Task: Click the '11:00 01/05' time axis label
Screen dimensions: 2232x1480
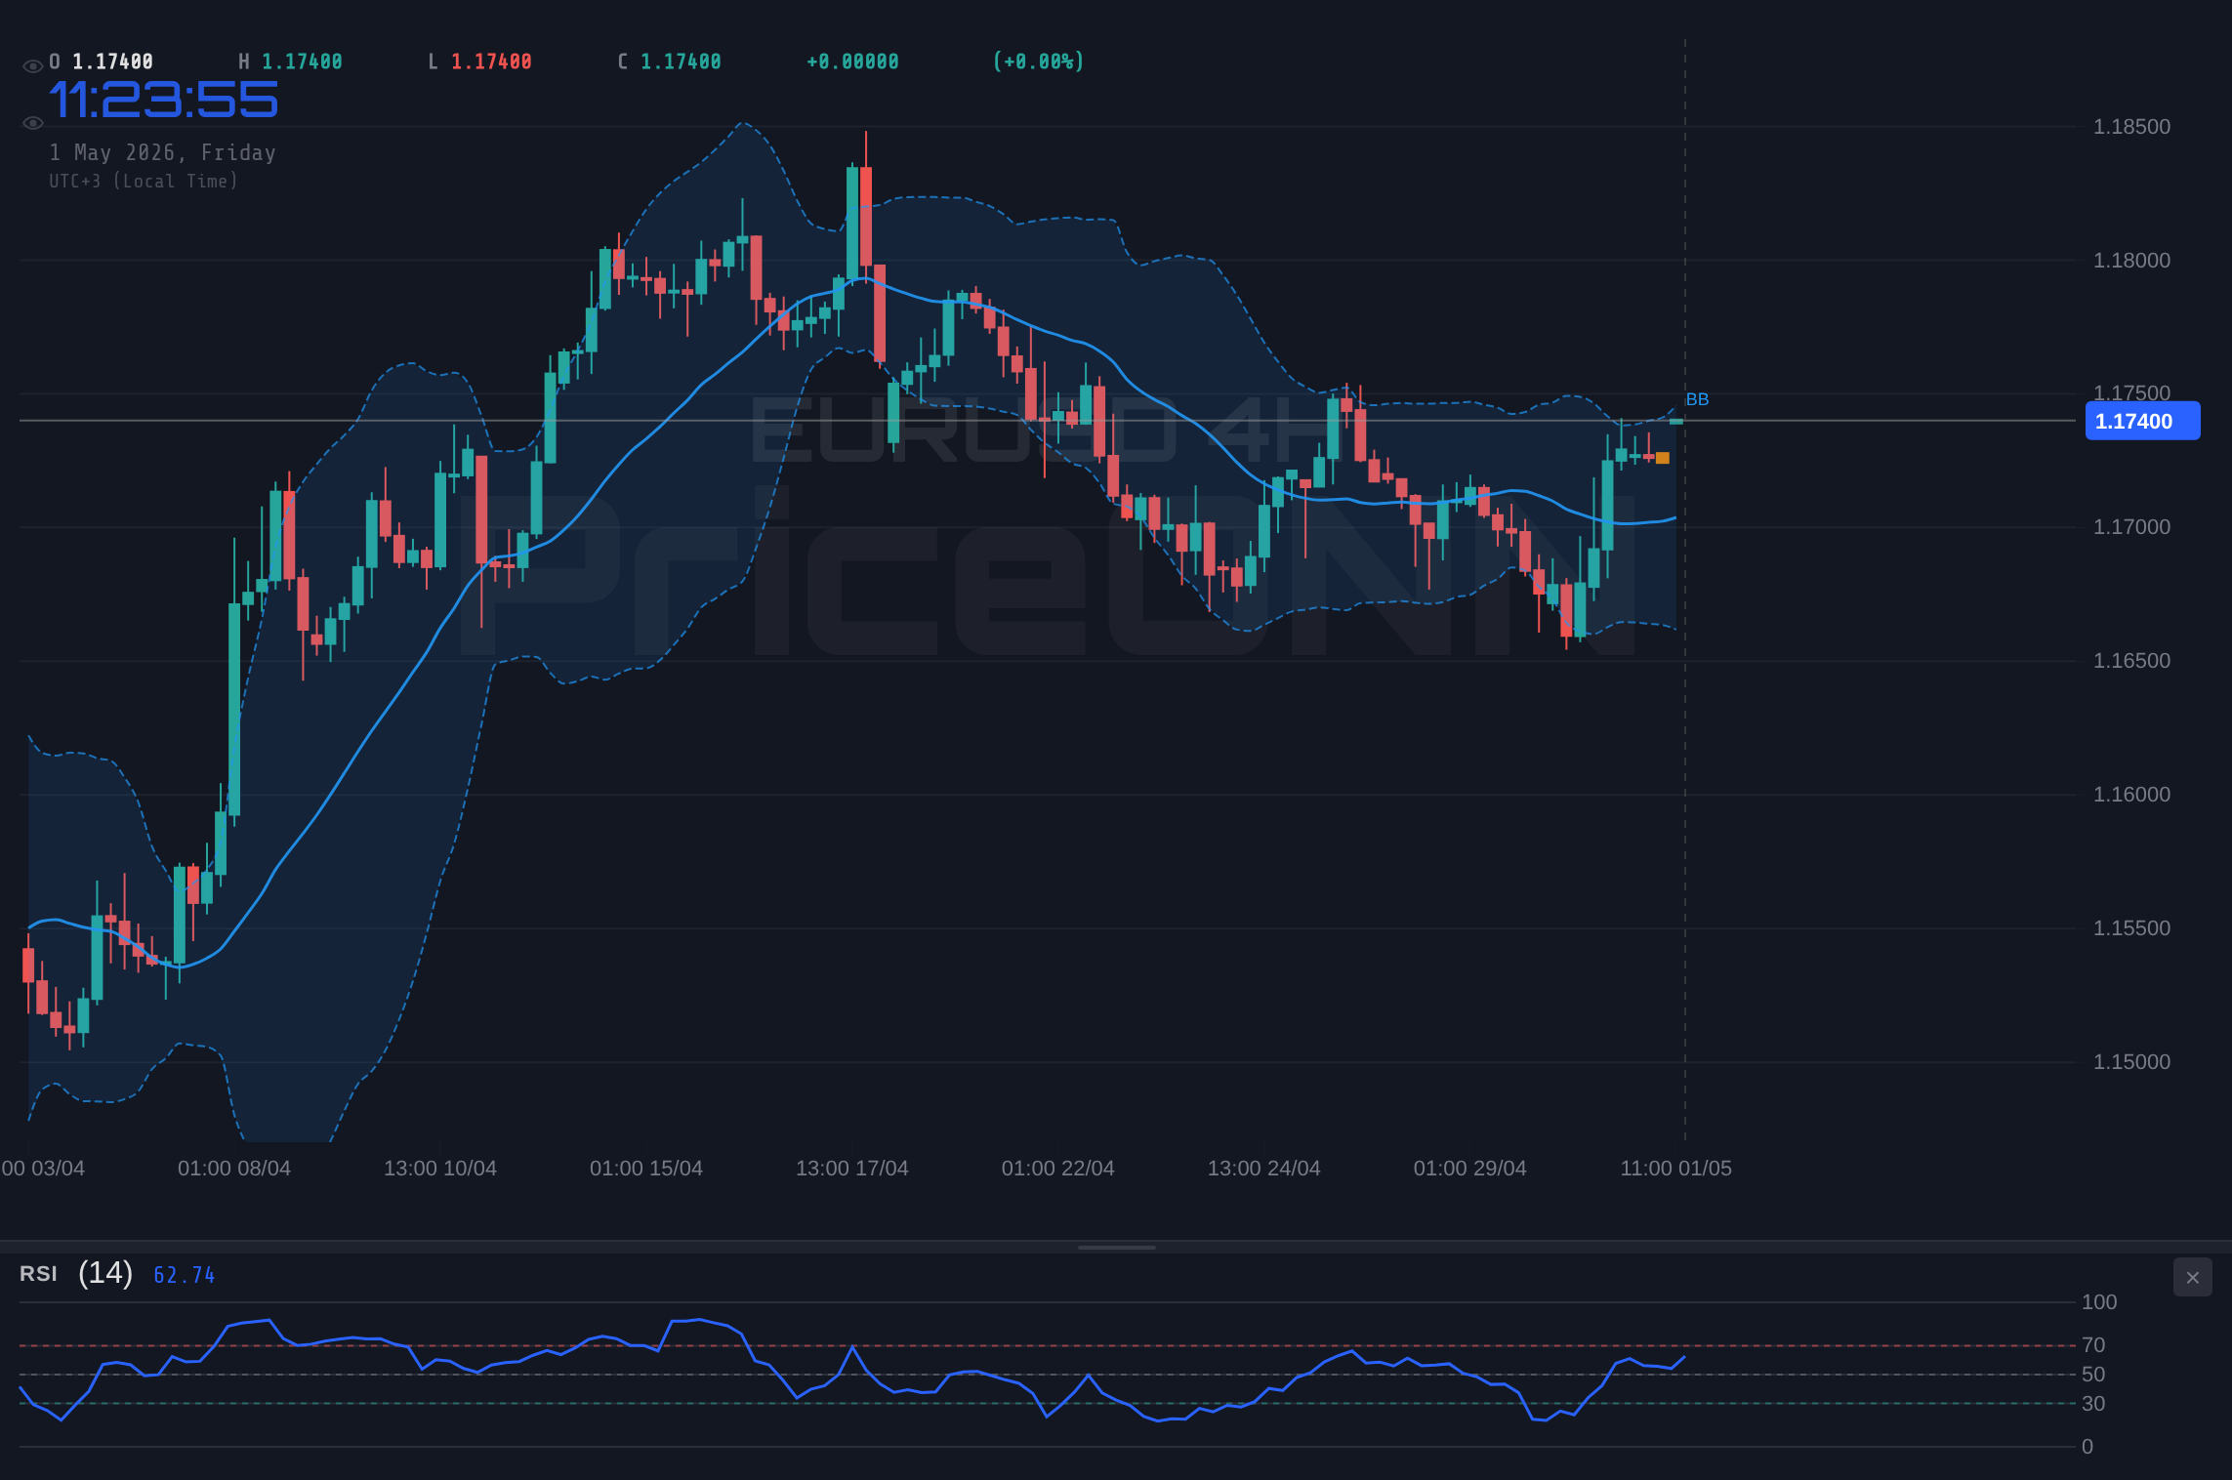Action: pos(1676,1169)
